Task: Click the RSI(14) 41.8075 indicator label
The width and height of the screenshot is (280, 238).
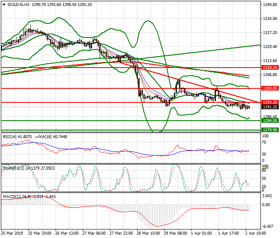Action: click(x=17, y=137)
